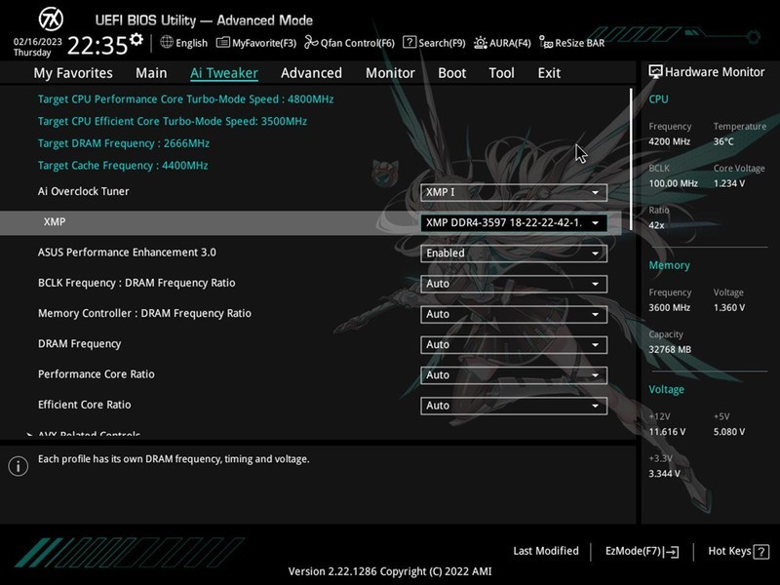Open the Ai Overclock Tuner dropdown
The width and height of the screenshot is (780, 585).
click(514, 192)
